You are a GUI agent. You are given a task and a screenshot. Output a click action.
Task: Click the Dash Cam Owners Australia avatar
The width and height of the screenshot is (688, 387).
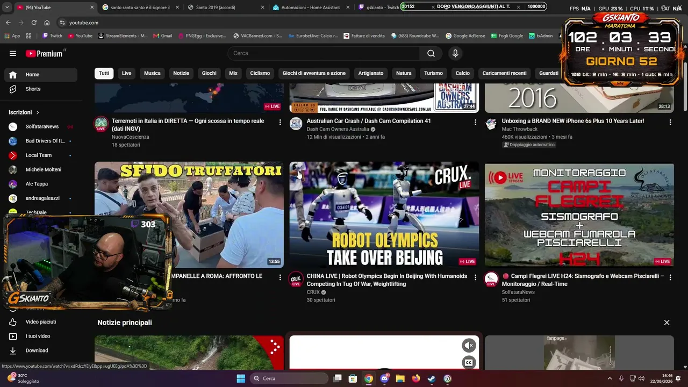296,124
